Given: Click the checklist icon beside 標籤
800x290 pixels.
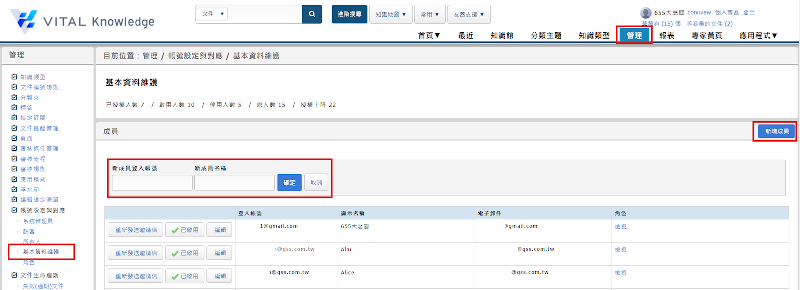Looking at the screenshot, I should (14, 107).
